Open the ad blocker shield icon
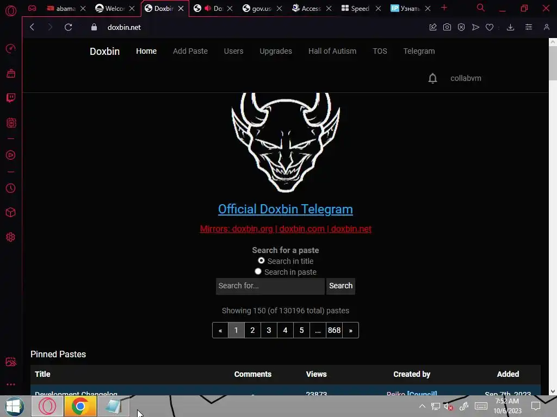 (x=461, y=27)
